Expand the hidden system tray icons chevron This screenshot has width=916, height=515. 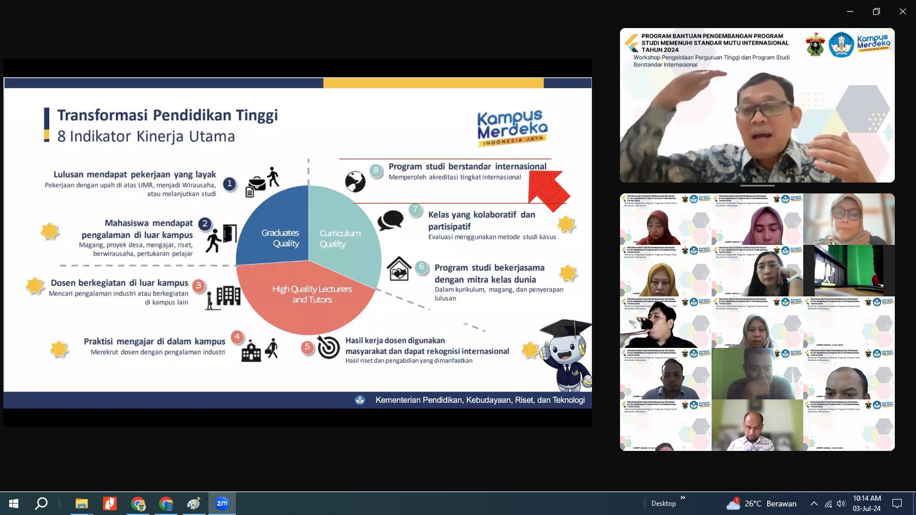814,504
